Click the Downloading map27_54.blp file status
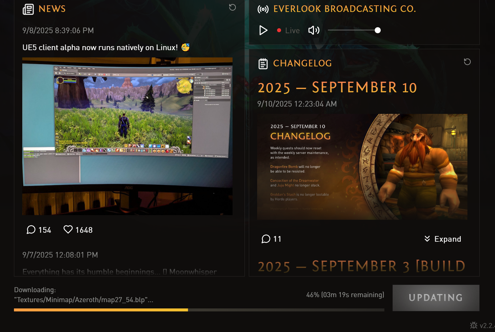Image resolution: width=495 pixels, height=332 pixels. tap(84, 295)
